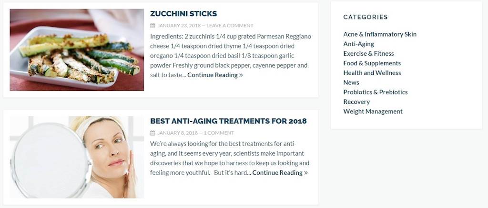Open the Recovery category
The width and height of the screenshot is (488, 208).
[356, 102]
